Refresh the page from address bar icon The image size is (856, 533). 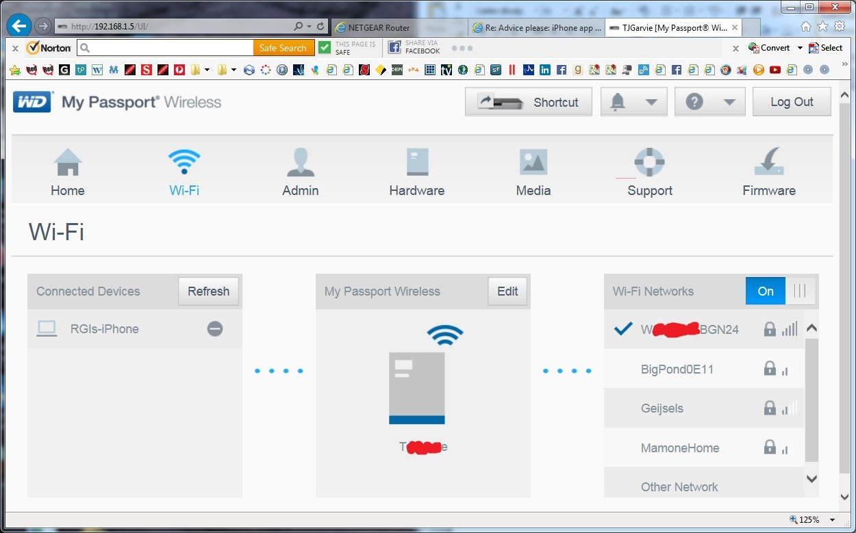(320, 27)
